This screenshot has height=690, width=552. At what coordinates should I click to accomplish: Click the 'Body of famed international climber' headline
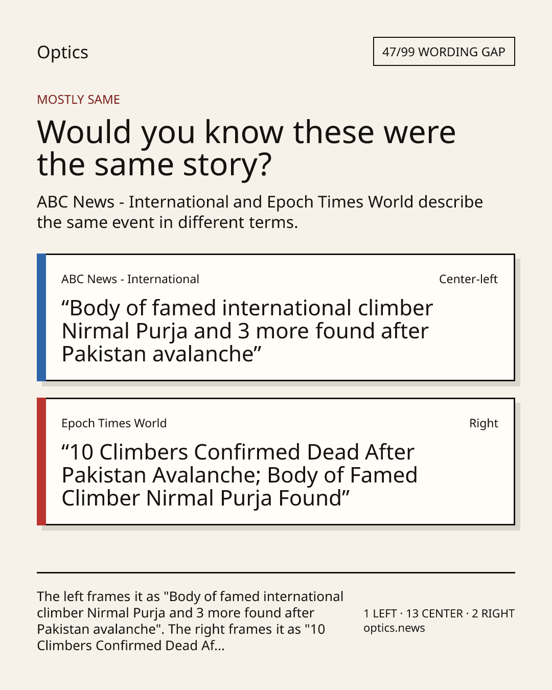tap(247, 331)
